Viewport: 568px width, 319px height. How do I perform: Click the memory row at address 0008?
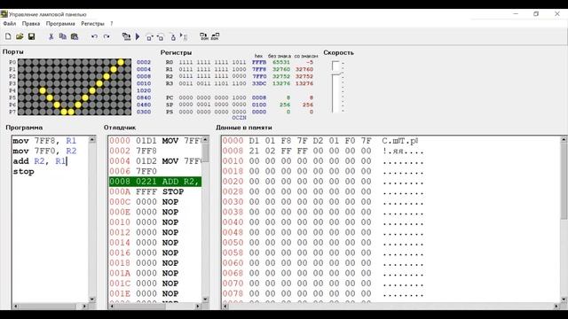pos(323,151)
